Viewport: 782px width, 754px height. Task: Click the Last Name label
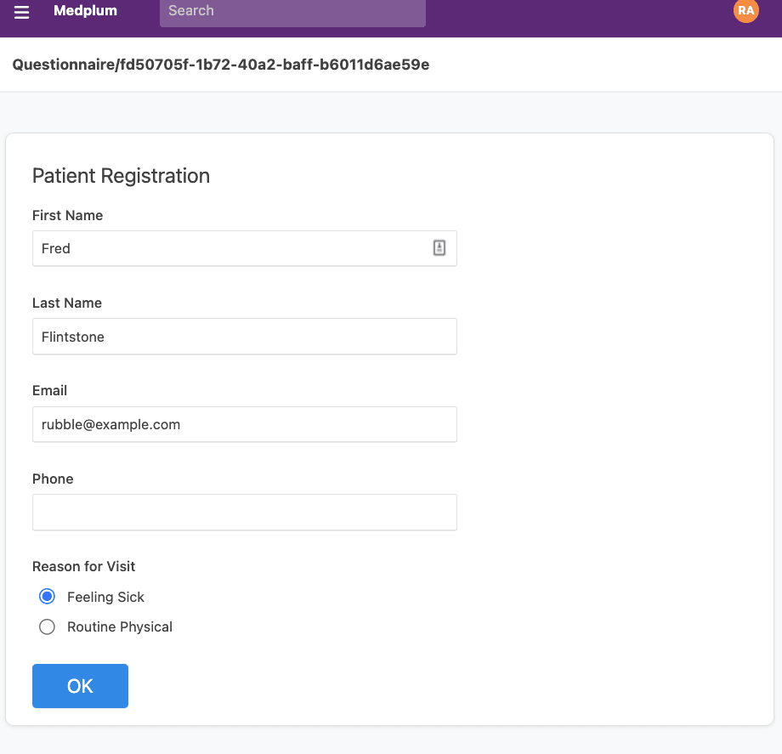click(x=67, y=303)
